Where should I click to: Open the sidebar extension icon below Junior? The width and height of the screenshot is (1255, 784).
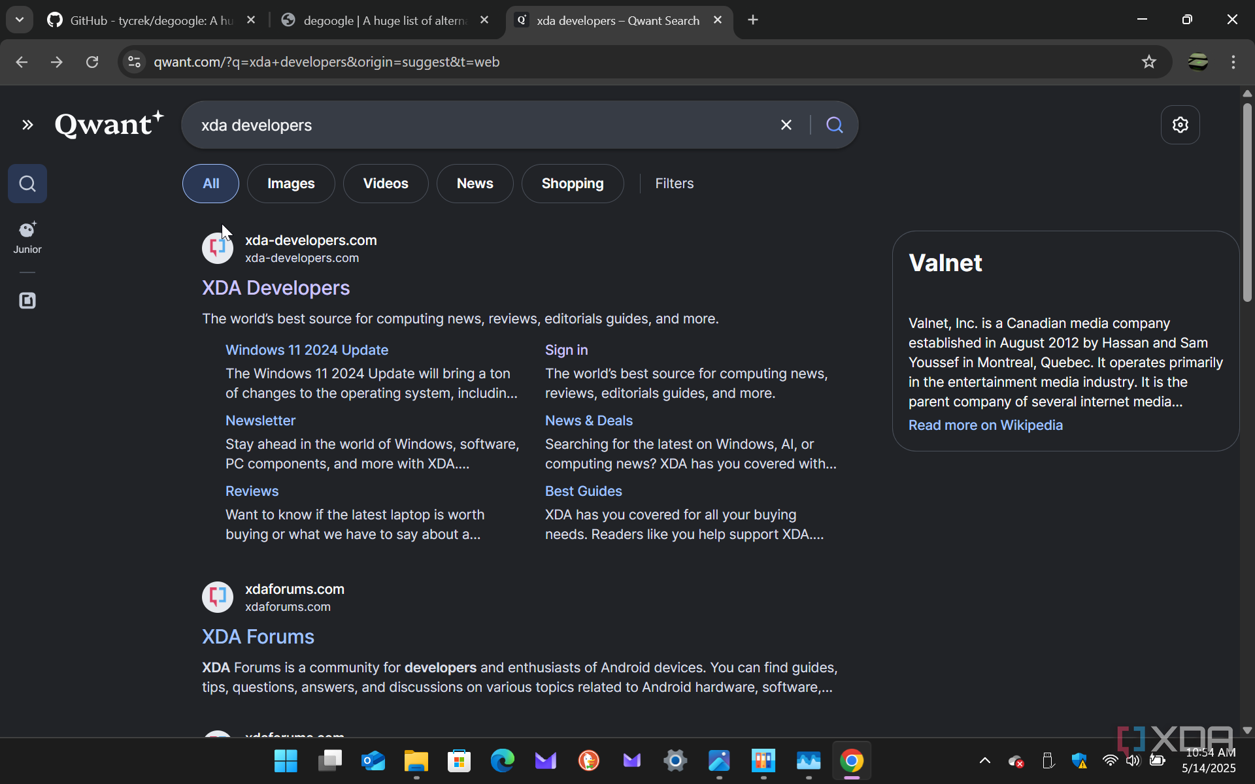[x=27, y=301]
